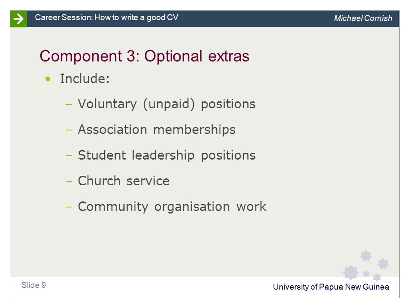
Task: Click 'University of Papua New Guinea' footer text
Action: pos(331,287)
